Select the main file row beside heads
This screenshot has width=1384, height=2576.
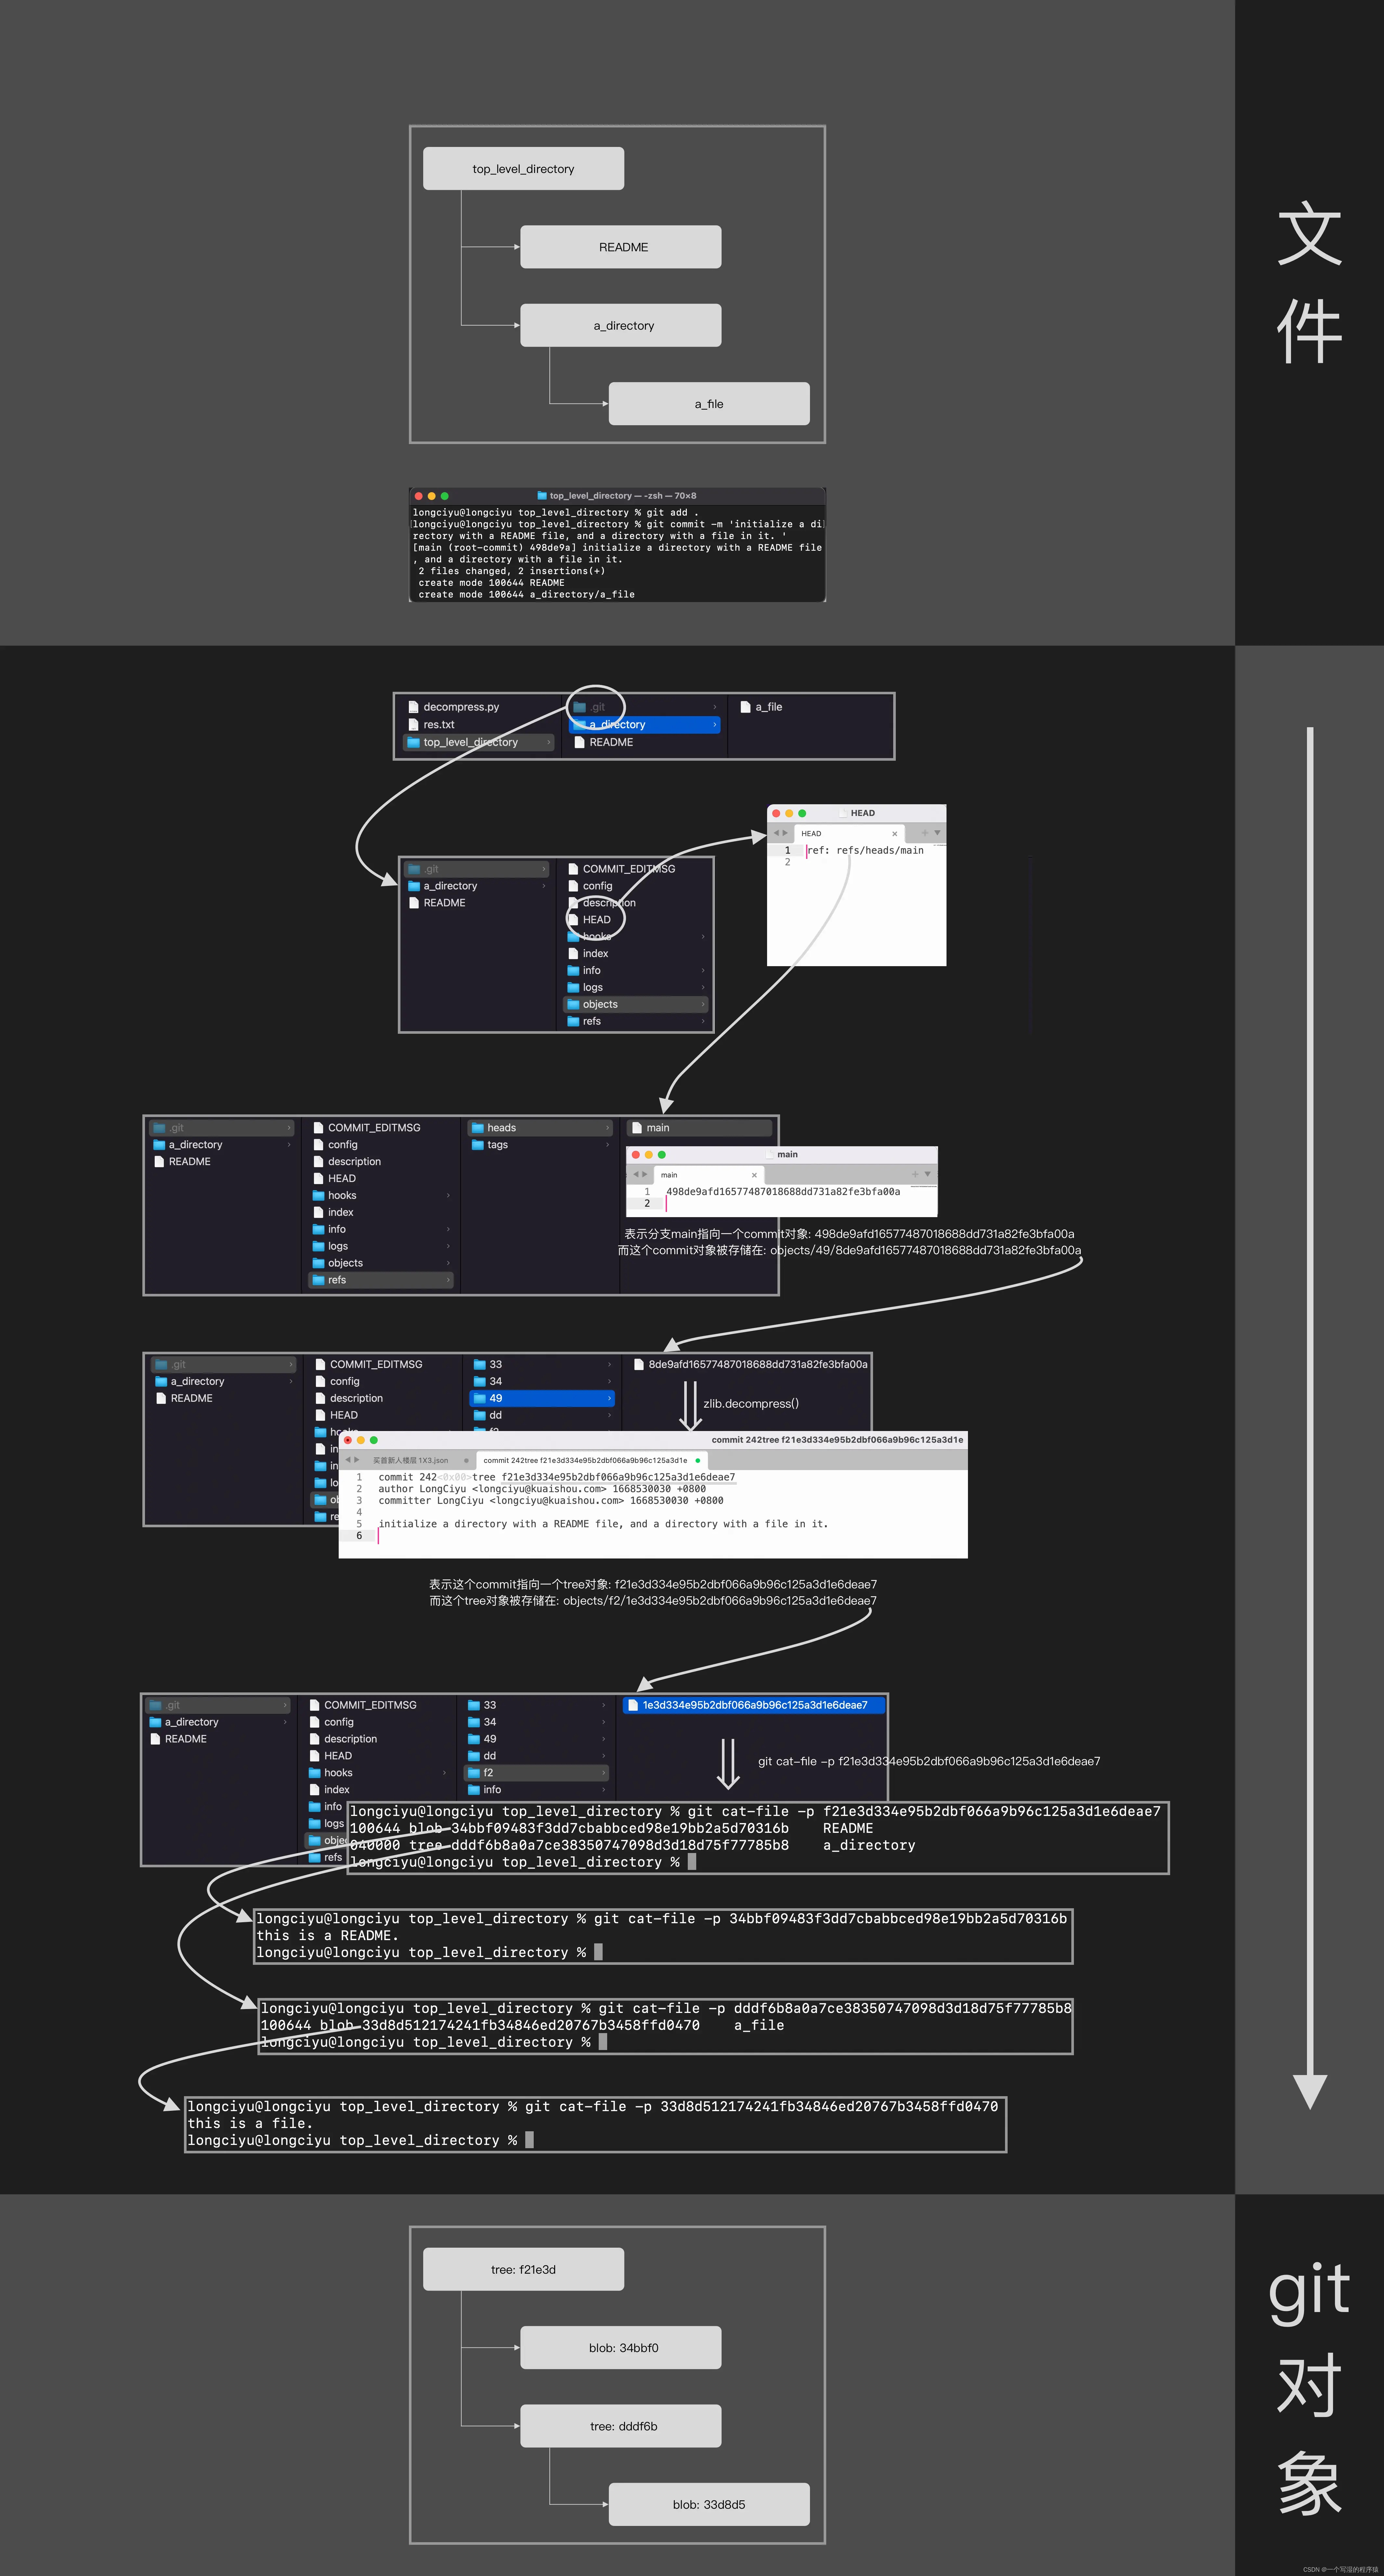click(699, 1128)
